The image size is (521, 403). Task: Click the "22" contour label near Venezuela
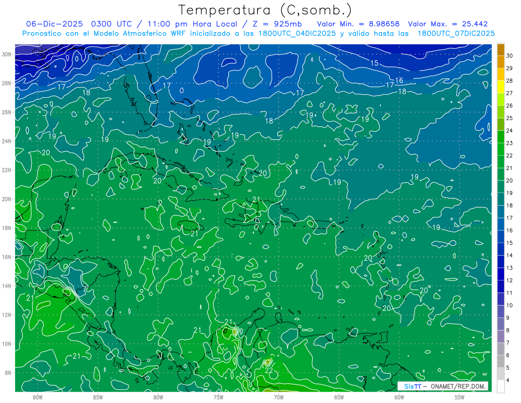coord(269,370)
